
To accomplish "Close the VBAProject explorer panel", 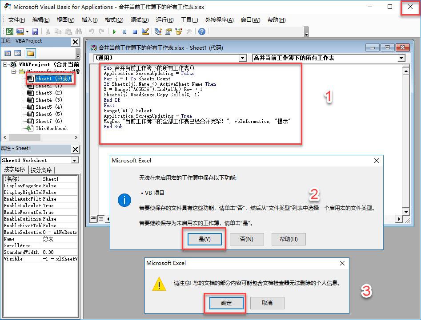I will tap(76, 42).
